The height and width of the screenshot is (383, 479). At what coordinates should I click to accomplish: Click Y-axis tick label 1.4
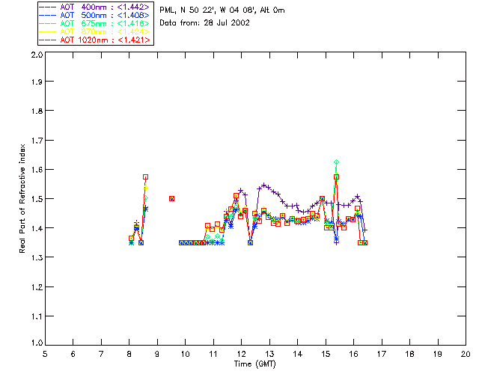click(37, 228)
